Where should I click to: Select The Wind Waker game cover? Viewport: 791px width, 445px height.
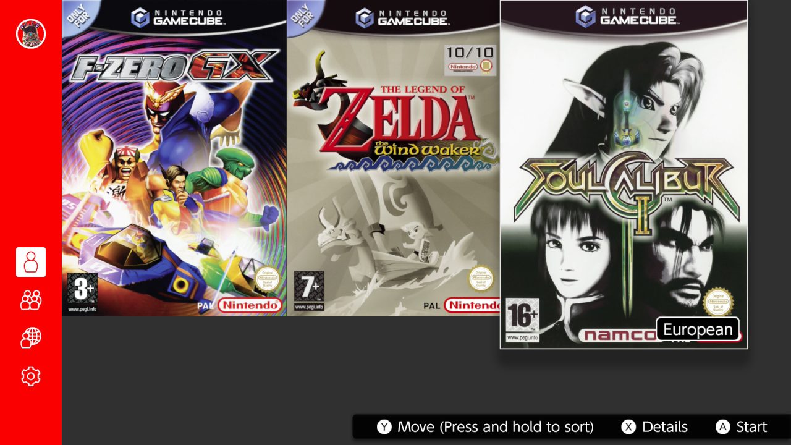393,158
